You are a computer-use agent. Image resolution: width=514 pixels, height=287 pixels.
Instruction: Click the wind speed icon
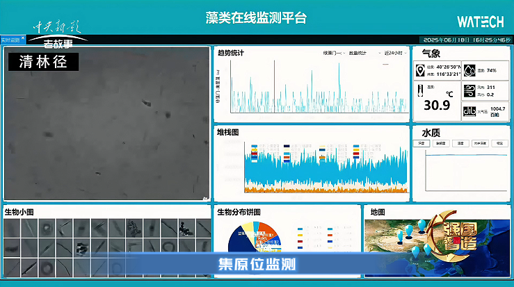[470, 90]
